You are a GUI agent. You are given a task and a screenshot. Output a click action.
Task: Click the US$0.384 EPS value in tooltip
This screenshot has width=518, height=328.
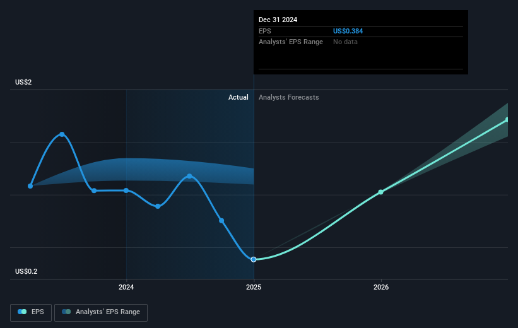pyautogui.click(x=348, y=31)
